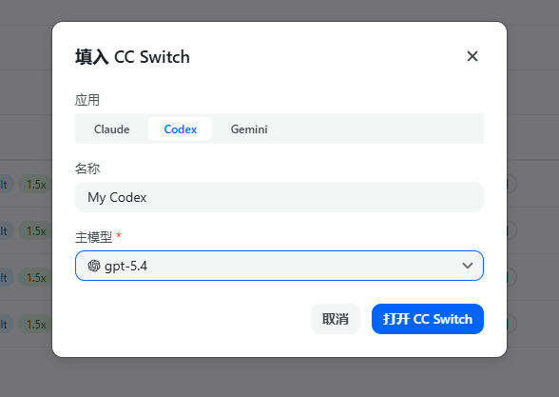
Task: Click the 名称 field label
Action: 87,169
